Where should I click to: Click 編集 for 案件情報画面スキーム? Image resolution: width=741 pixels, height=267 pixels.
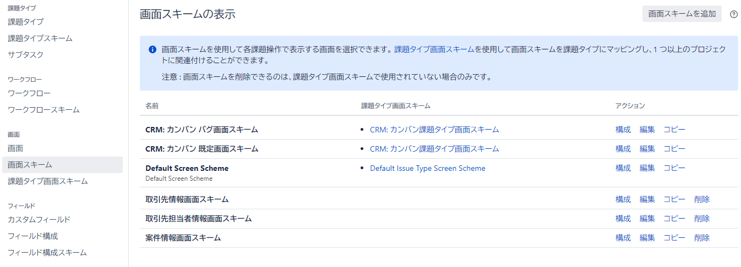click(647, 238)
